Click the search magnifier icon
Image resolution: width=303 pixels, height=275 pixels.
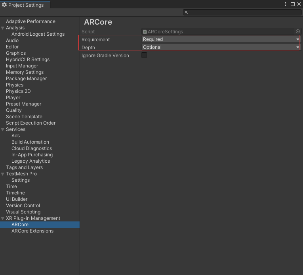point(186,12)
